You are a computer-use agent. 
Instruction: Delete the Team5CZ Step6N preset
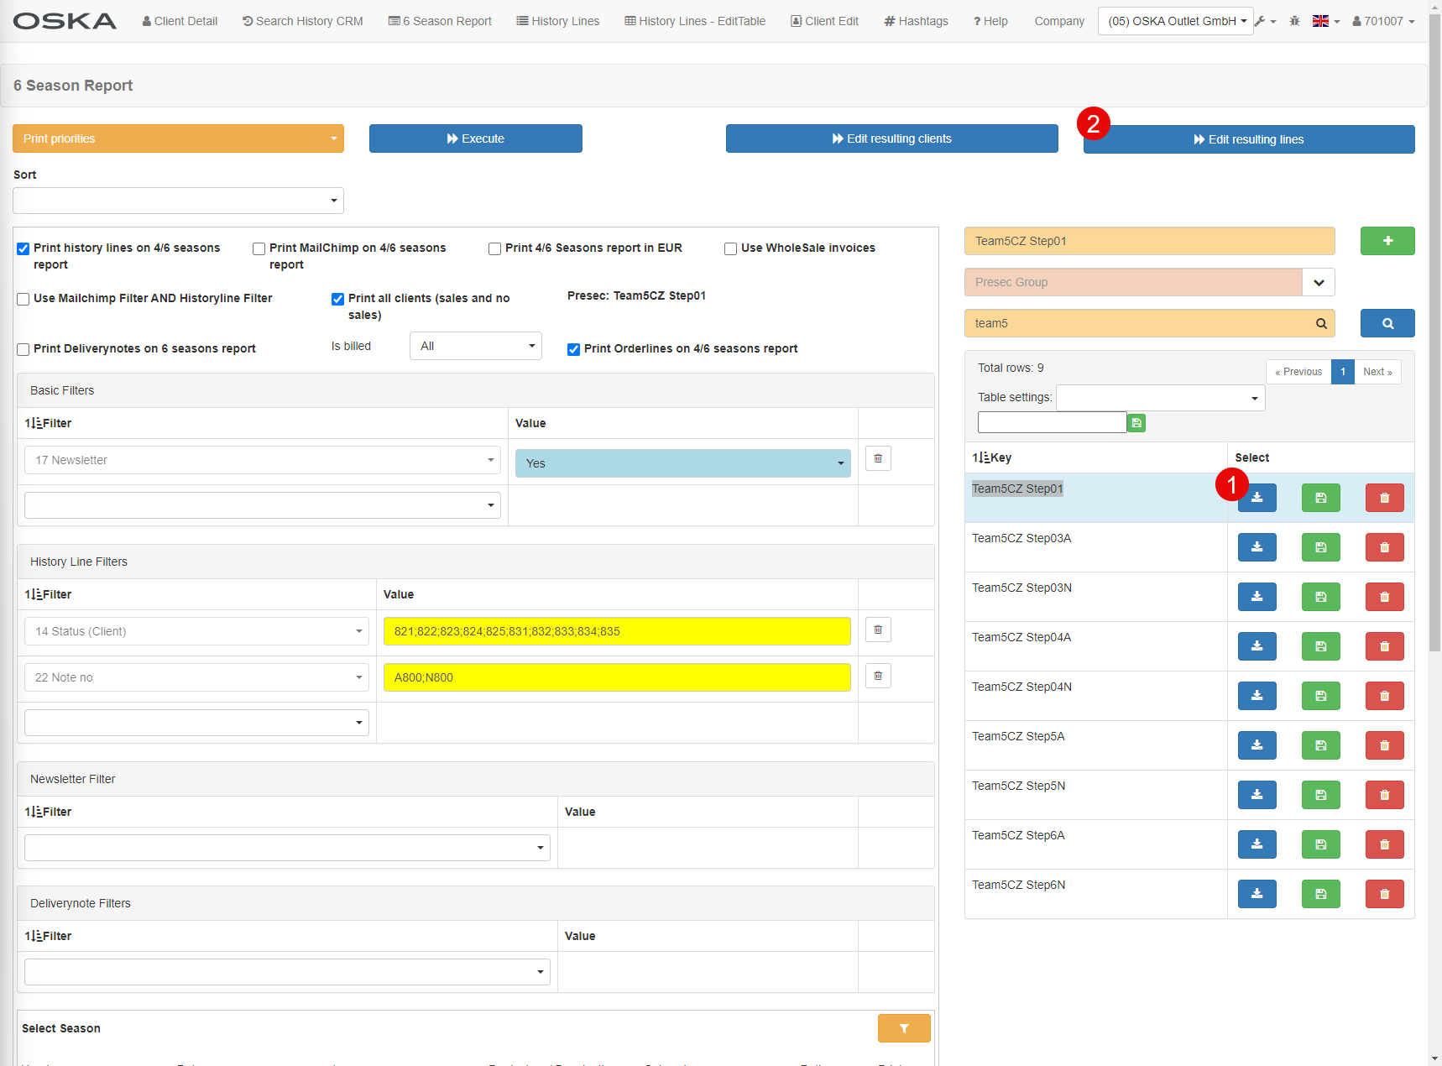click(1384, 894)
